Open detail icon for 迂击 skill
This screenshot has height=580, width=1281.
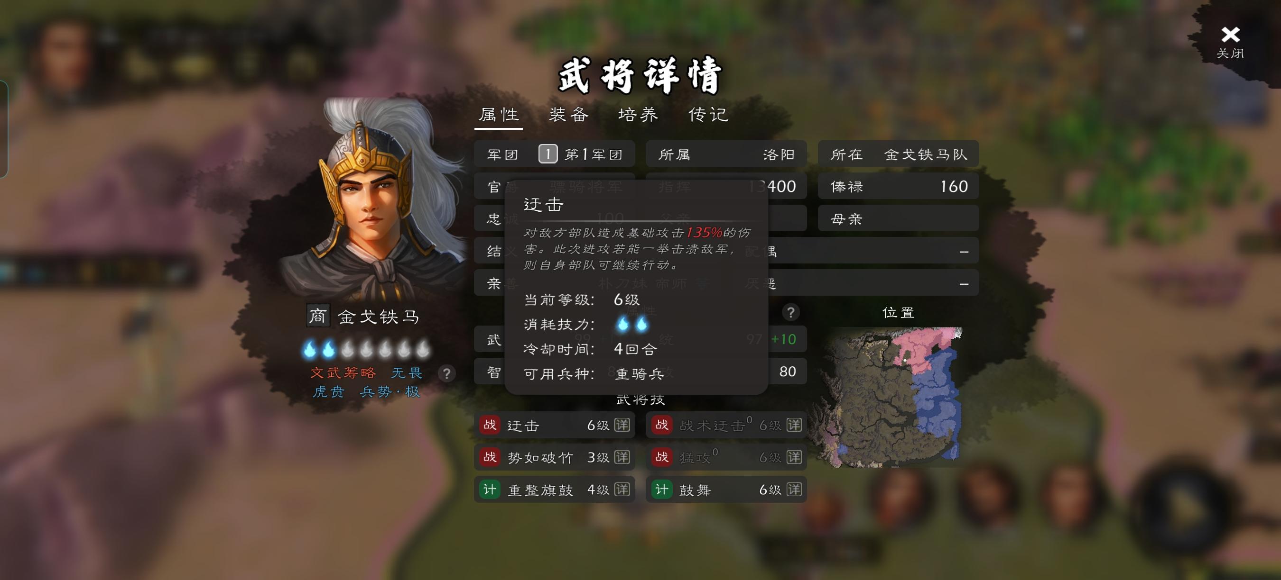coord(622,425)
